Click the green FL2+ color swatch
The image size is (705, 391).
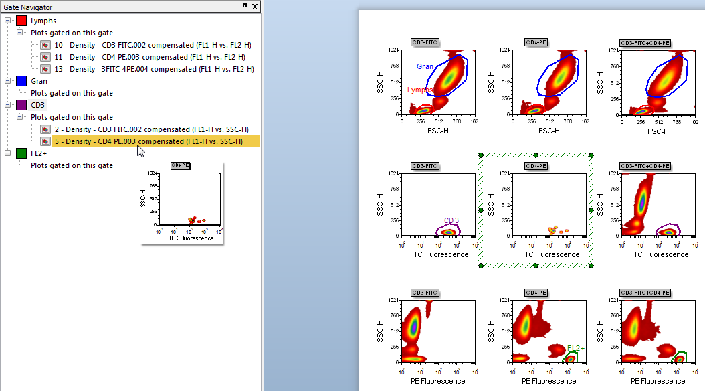point(21,153)
